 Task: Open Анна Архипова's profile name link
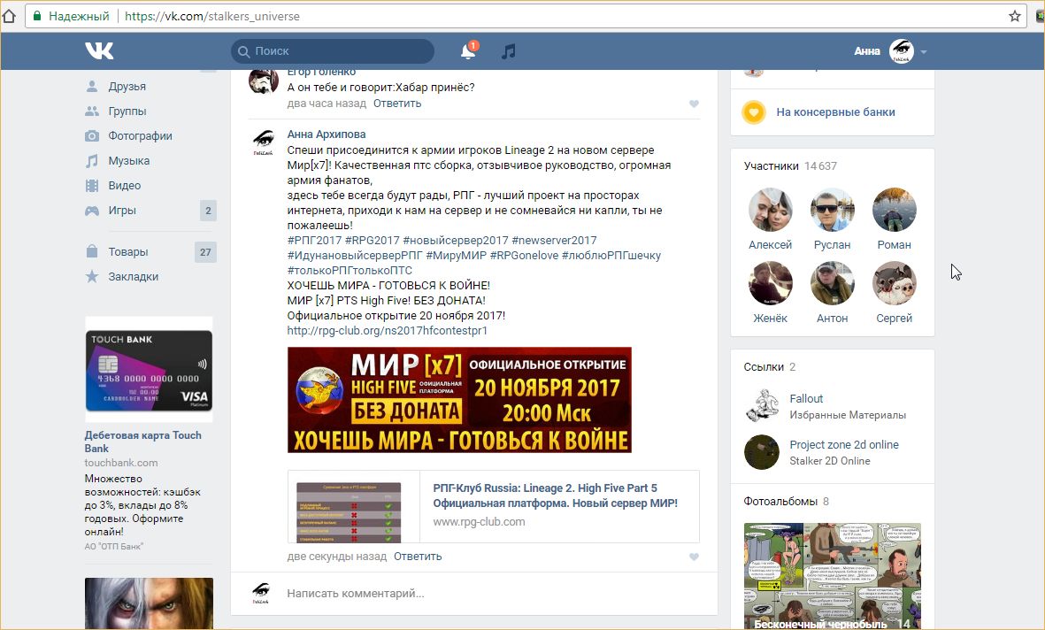[x=327, y=134]
